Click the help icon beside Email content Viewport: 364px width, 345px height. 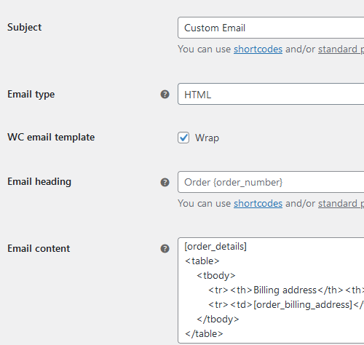point(165,249)
